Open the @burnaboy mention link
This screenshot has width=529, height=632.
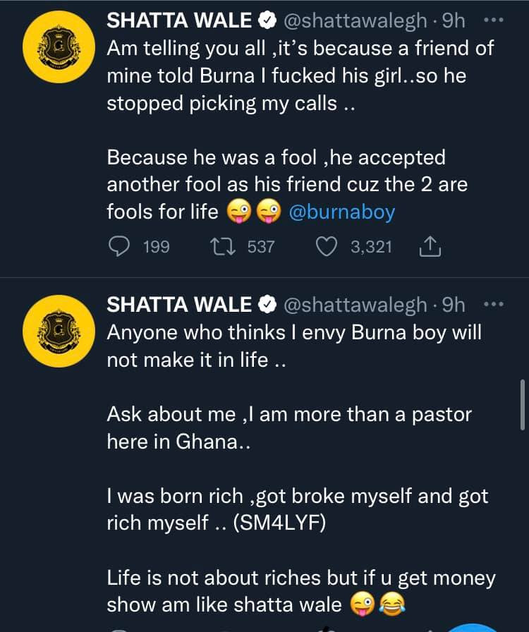tap(342, 212)
